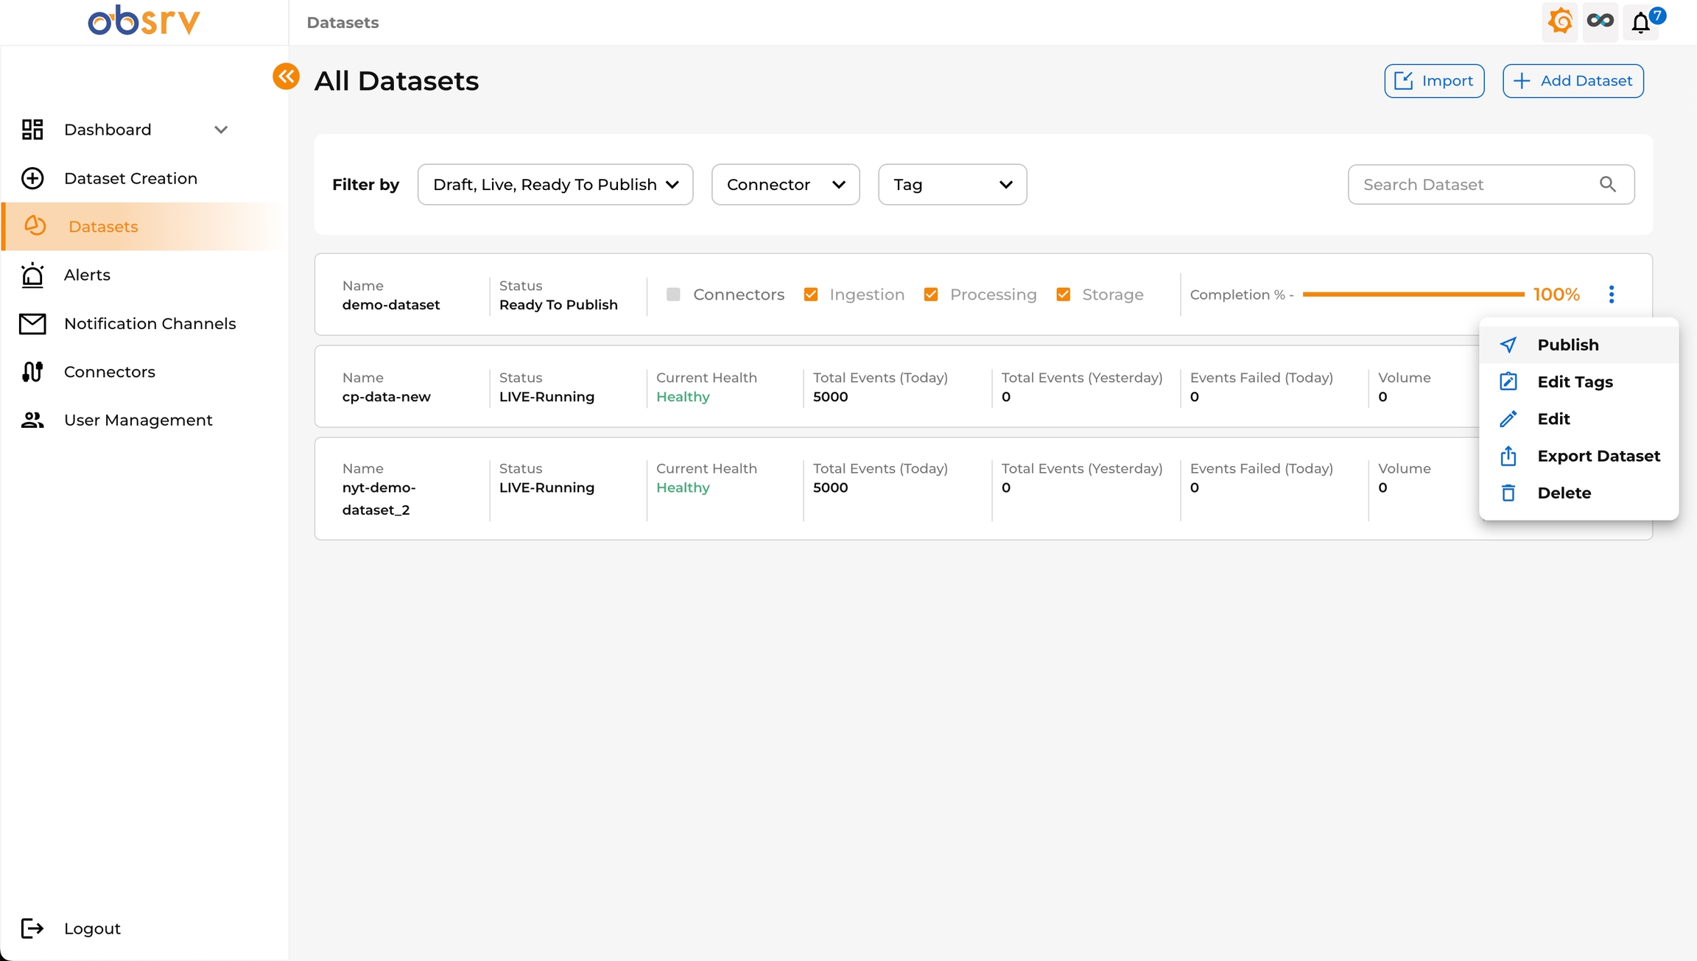Select Edit Tags from context menu

click(1578, 381)
